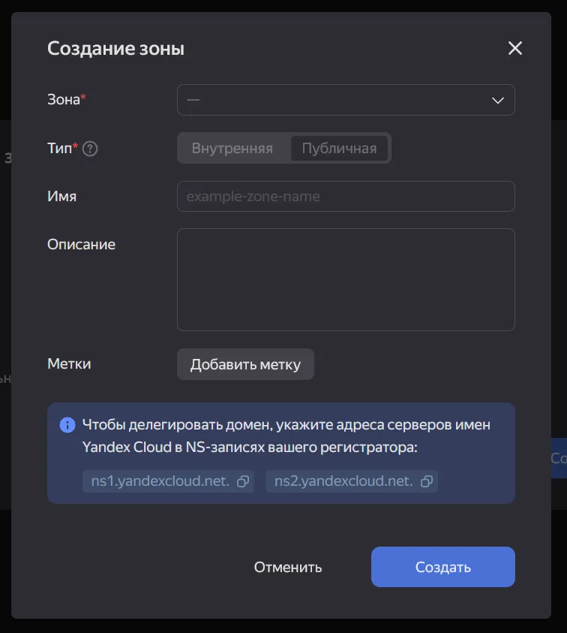This screenshot has width=567, height=633.
Task: Click the info icon in the delegation notice
Action: click(67, 425)
